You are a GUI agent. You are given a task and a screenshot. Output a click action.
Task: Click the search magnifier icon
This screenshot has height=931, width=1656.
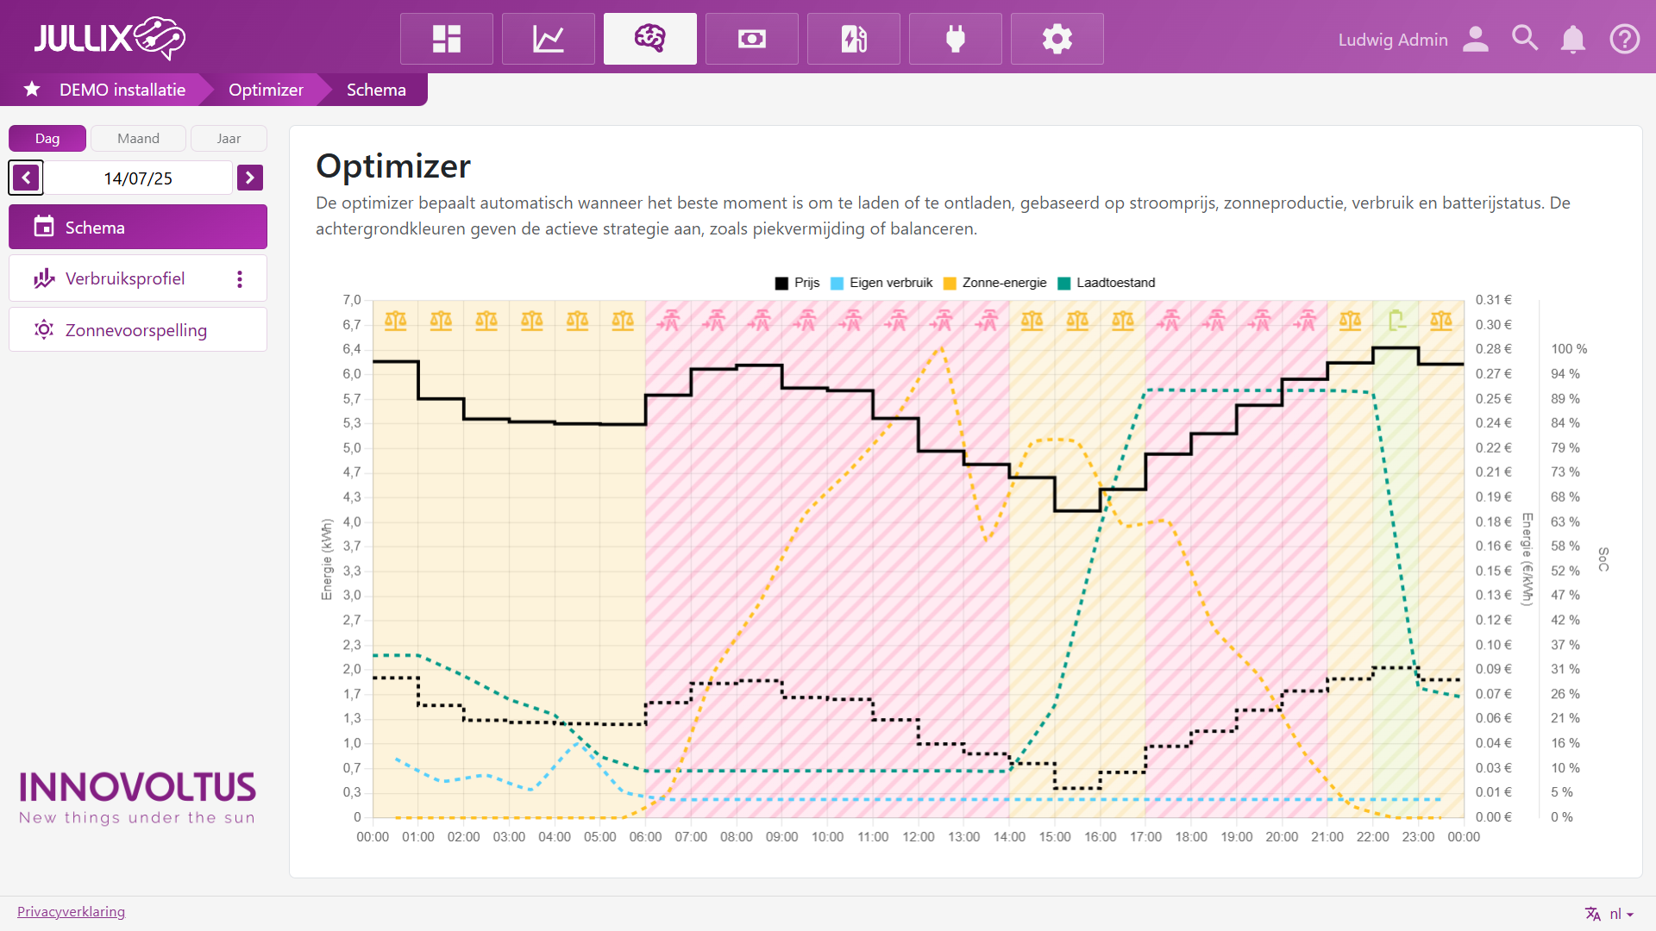pos(1524,39)
